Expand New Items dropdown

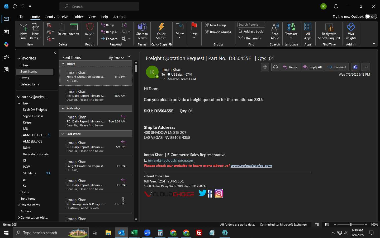click(35, 38)
